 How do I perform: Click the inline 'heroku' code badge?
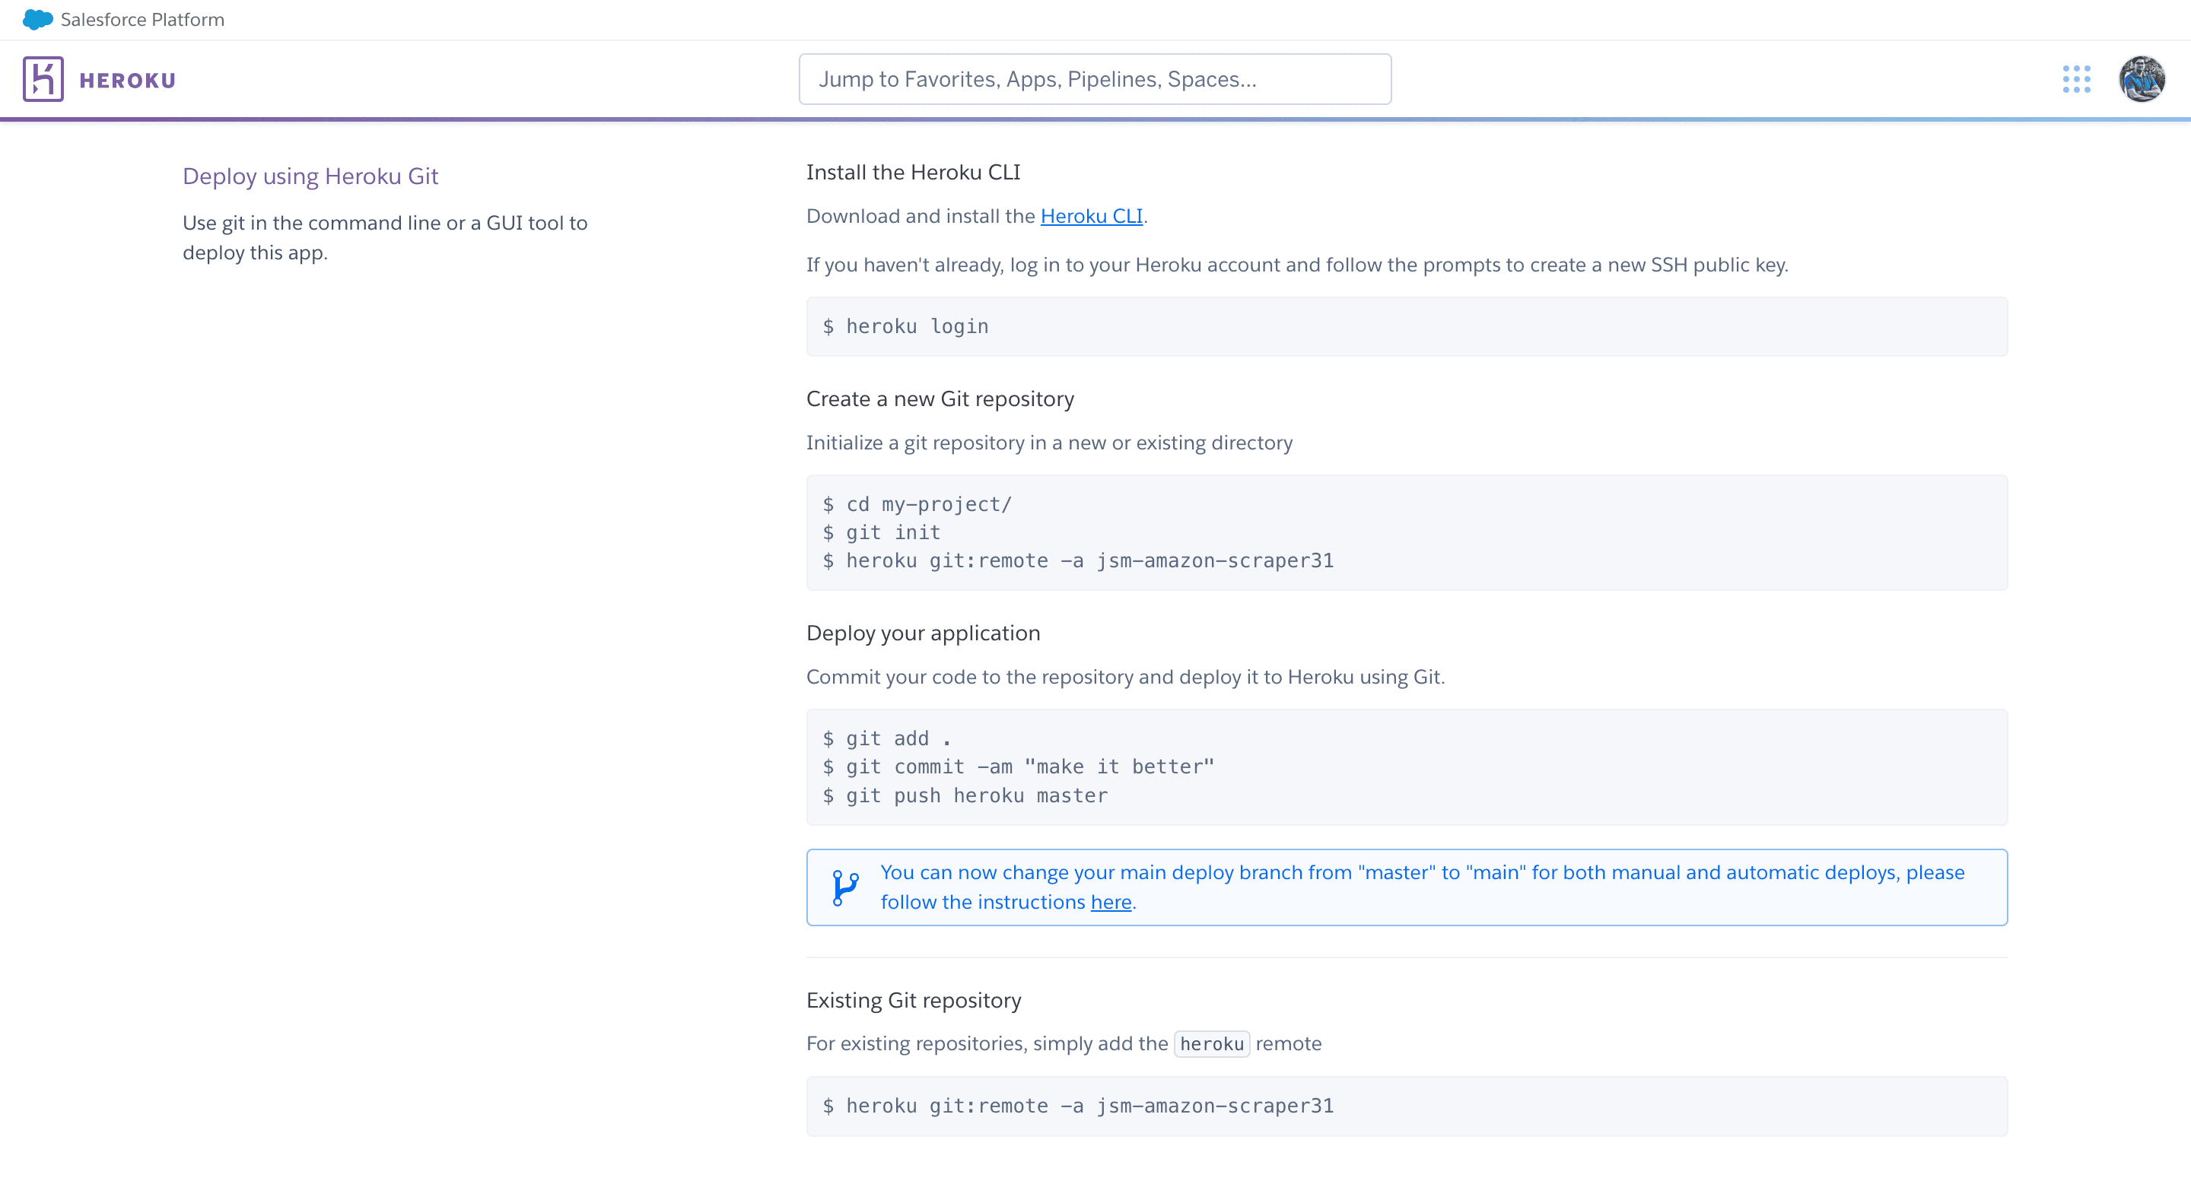tap(1211, 1043)
